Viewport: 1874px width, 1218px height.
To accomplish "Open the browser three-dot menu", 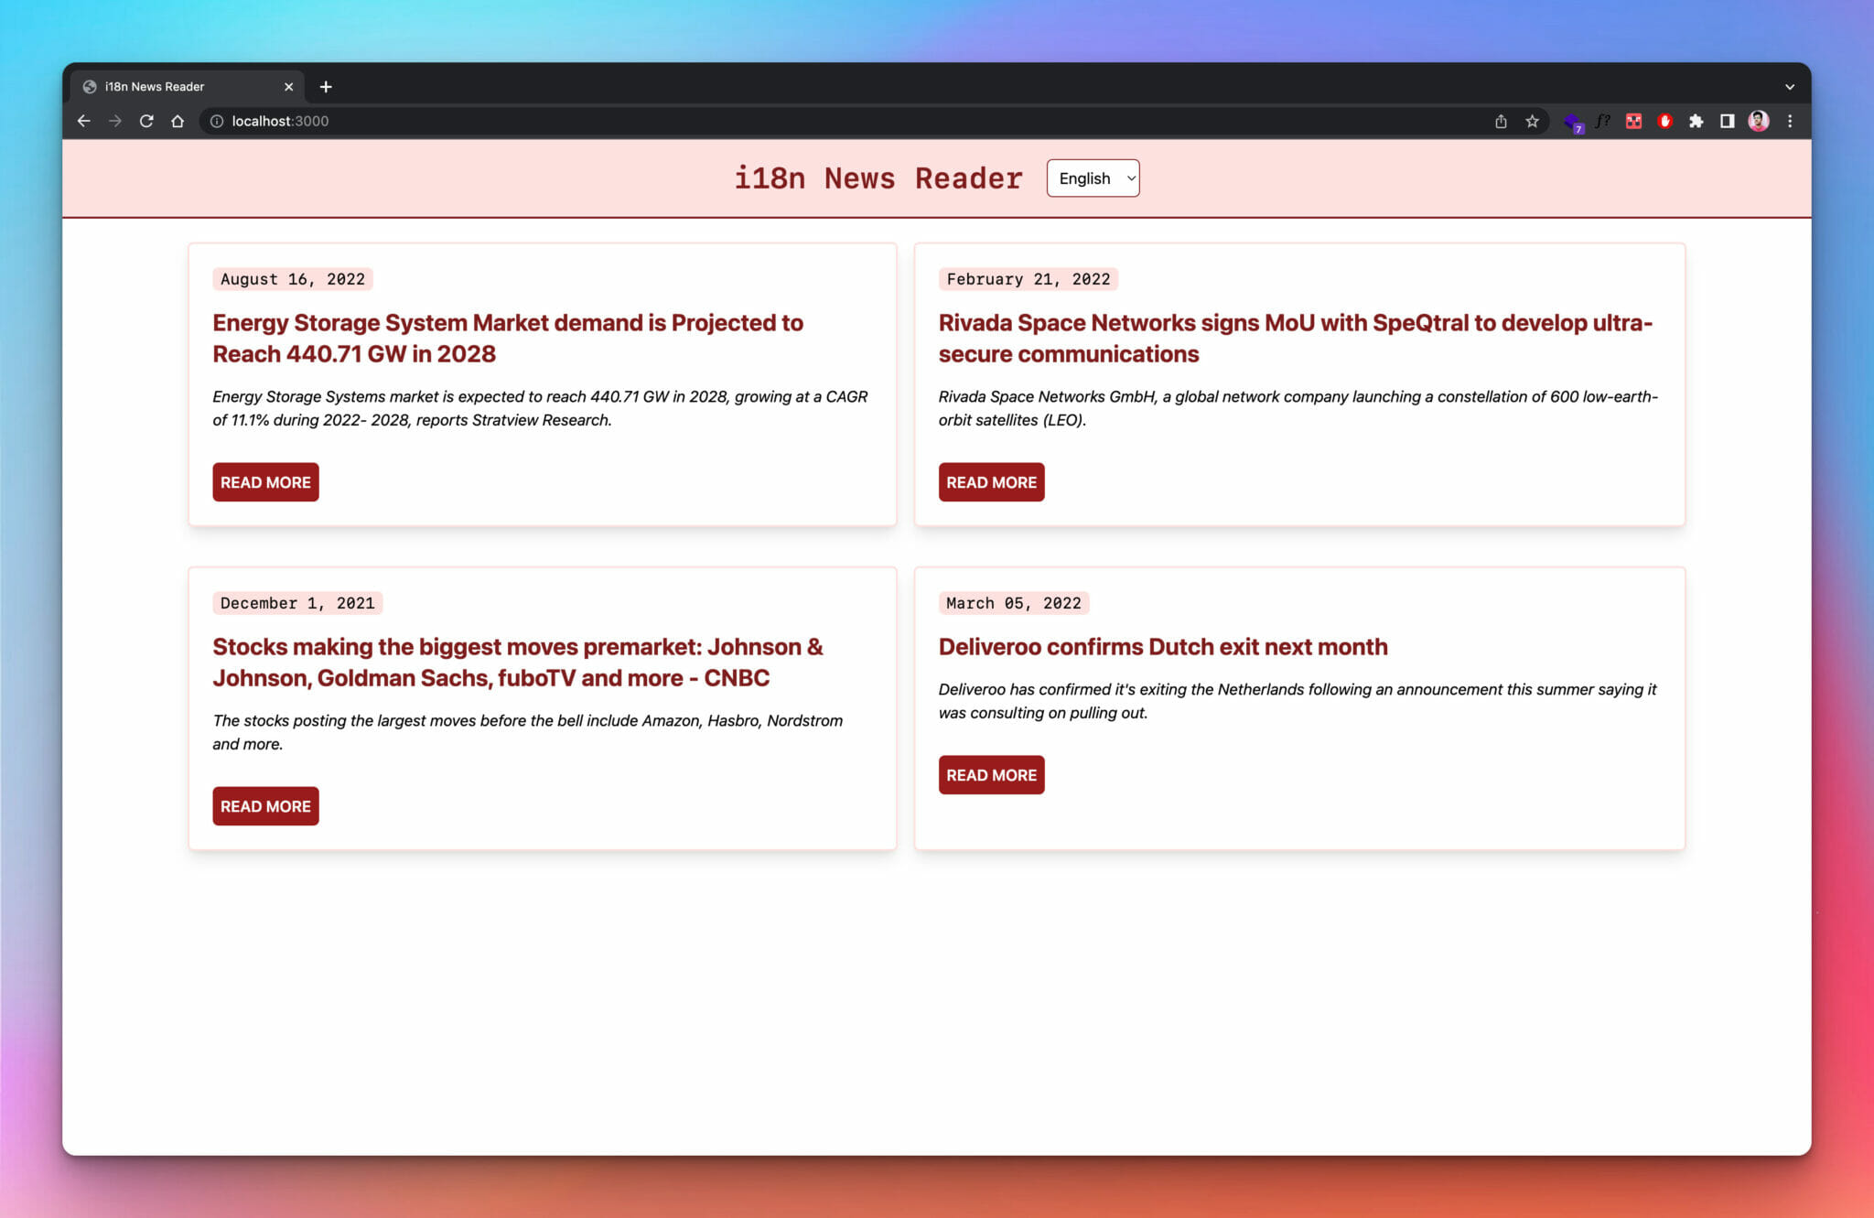I will click(x=1790, y=121).
